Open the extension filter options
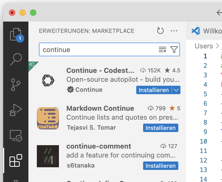Screen dimensions: 222x182 pos(174,49)
